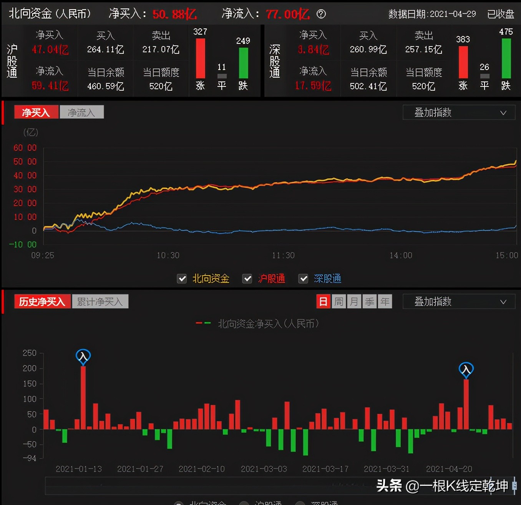Click the 沪股通 净流入 59.41亿 value

point(50,86)
